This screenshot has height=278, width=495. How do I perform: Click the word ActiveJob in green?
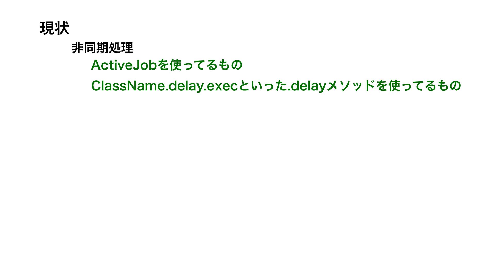pos(124,65)
